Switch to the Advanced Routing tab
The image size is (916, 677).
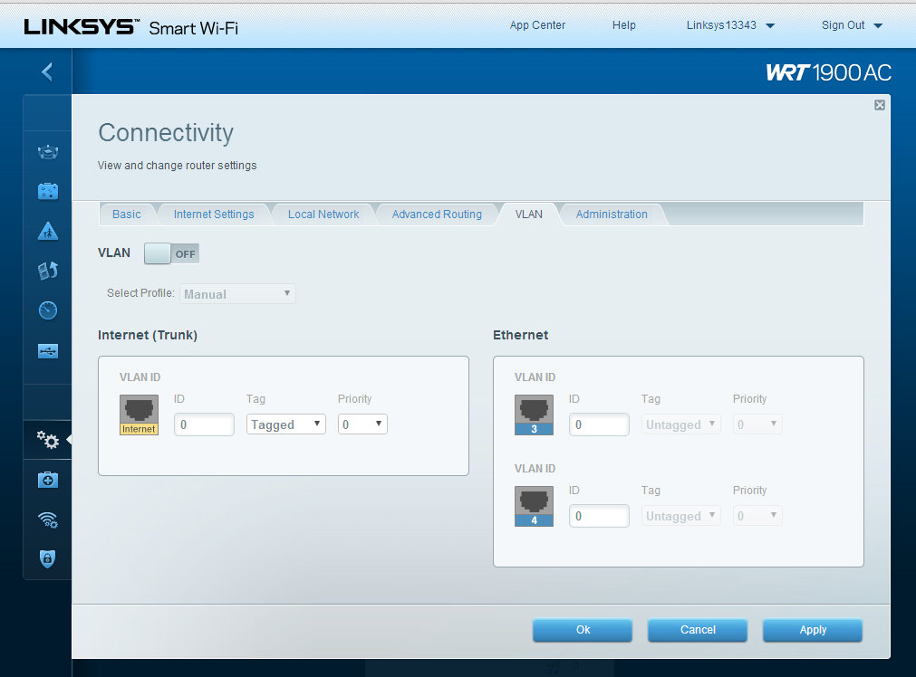[437, 215]
